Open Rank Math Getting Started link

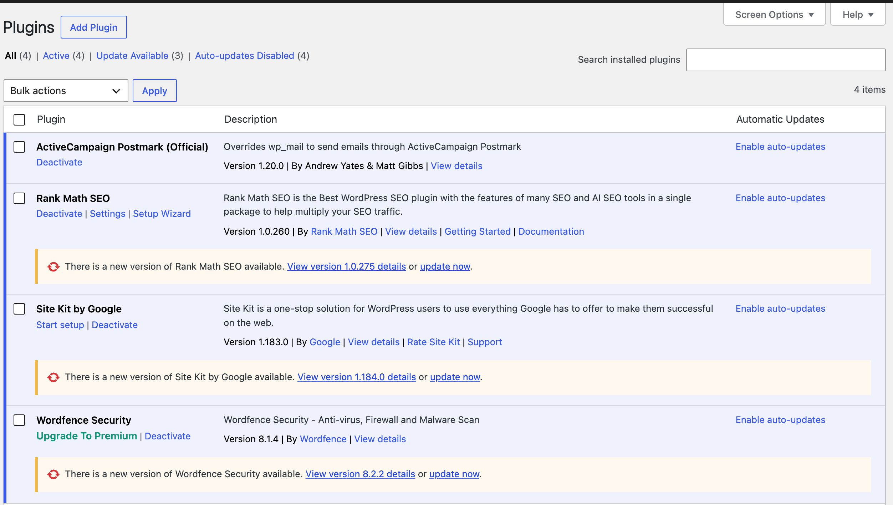(478, 231)
